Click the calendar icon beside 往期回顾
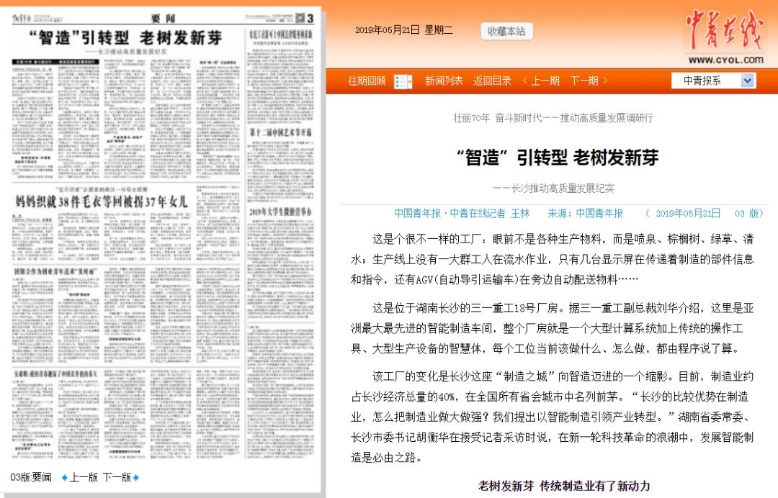The width and height of the screenshot is (778, 498). (403, 81)
